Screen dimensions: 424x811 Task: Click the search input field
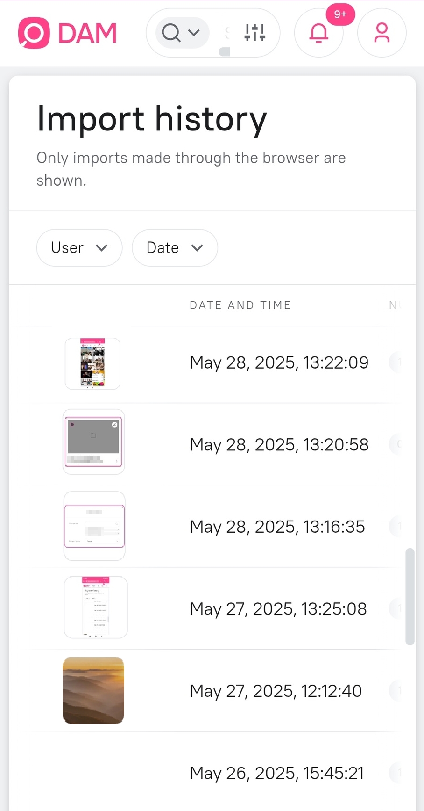click(226, 33)
